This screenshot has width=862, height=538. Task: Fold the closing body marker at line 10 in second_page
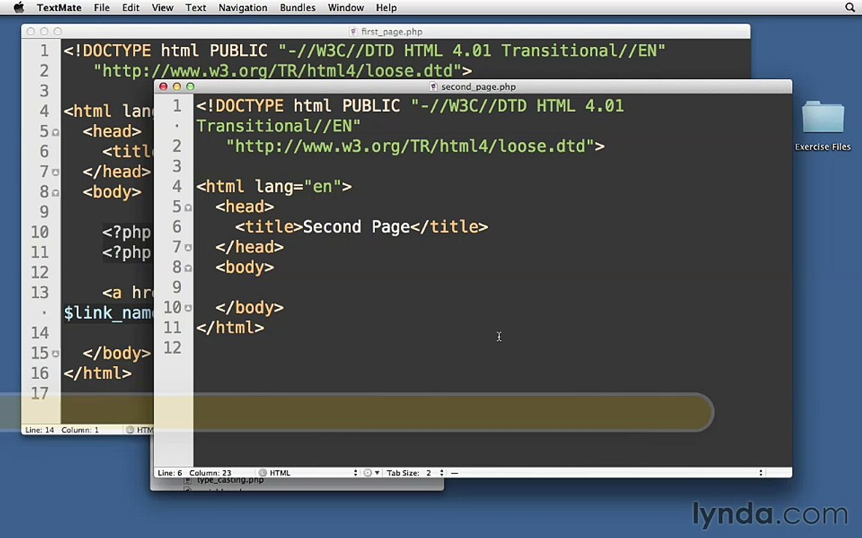point(188,309)
